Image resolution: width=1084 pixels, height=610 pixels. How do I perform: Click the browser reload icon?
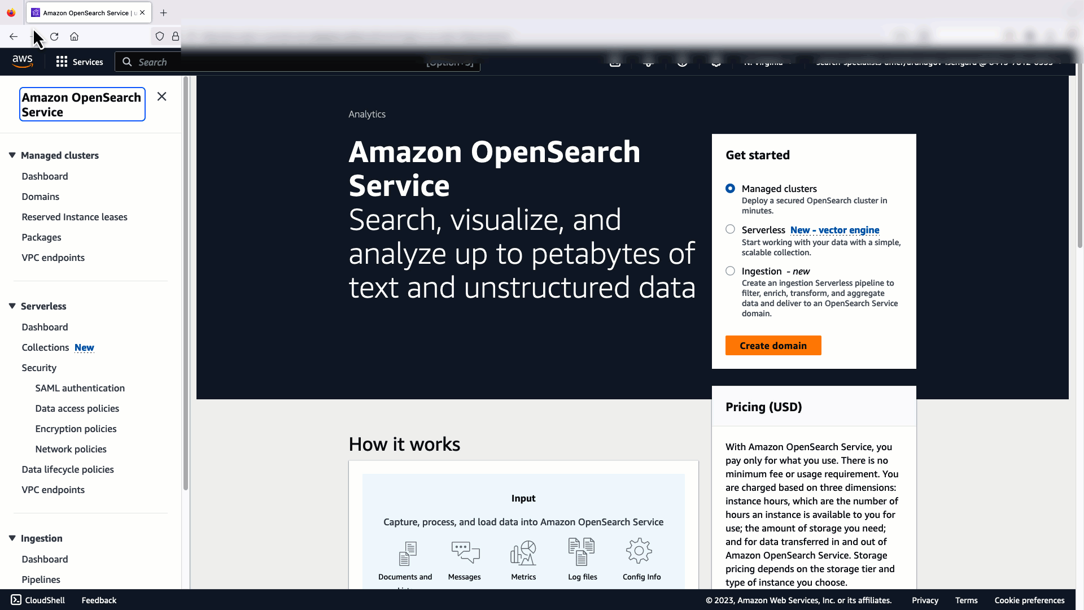click(x=54, y=37)
